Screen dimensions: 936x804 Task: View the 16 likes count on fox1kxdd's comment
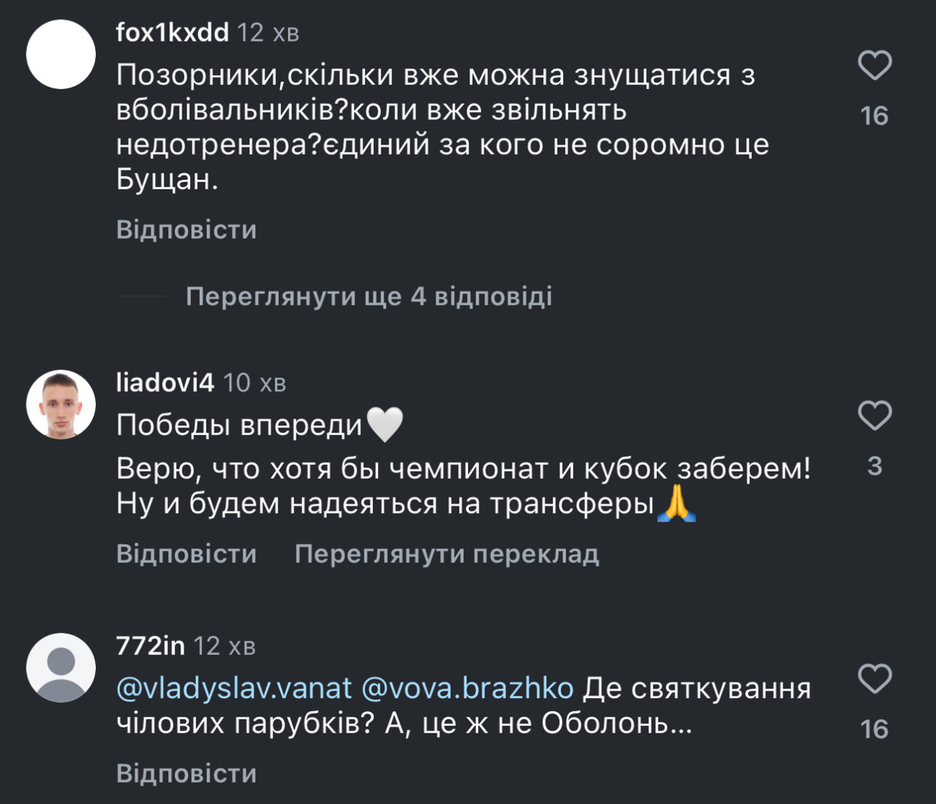(x=874, y=116)
